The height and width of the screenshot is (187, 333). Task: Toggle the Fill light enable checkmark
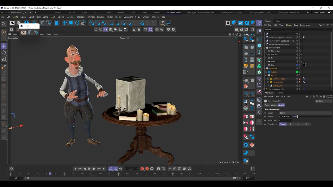tap(301, 58)
